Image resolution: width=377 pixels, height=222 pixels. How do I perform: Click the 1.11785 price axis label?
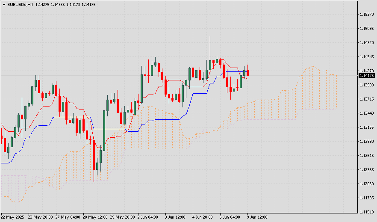367,198
